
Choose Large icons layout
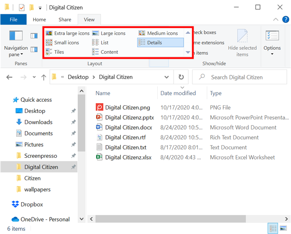pyautogui.click(x=109, y=33)
